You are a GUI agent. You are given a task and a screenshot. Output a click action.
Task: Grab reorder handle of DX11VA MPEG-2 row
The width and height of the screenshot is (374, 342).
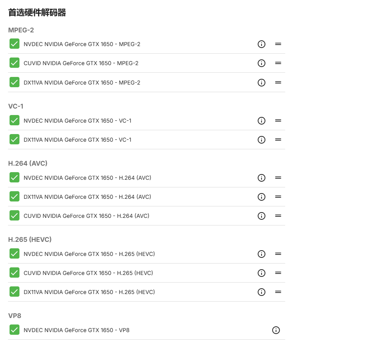pyautogui.click(x=278, y=83)
